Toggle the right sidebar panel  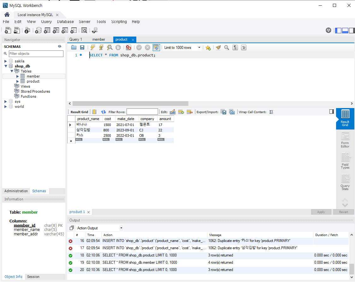tap(352, 31)
